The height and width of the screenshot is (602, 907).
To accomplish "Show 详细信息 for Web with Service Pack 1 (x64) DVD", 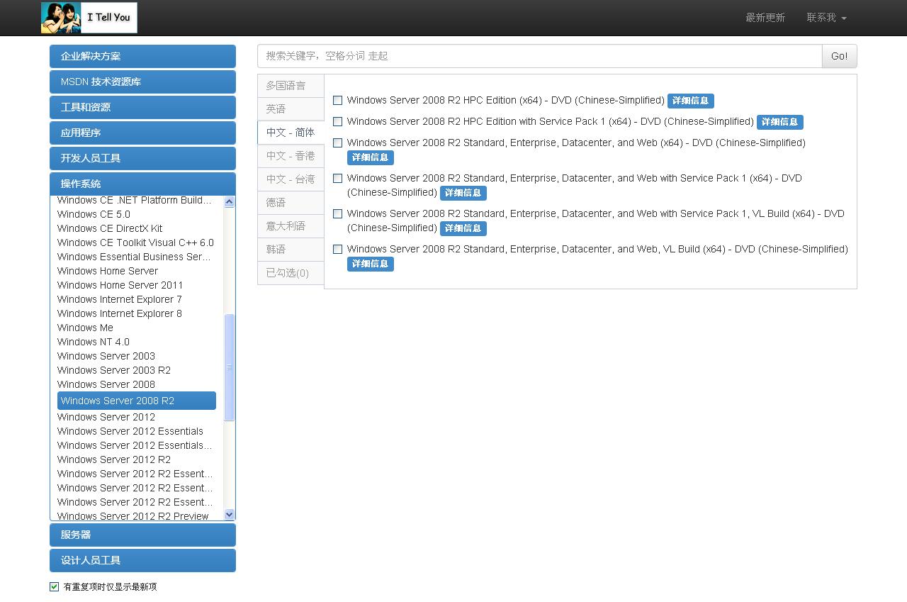I will pos(463,193).
